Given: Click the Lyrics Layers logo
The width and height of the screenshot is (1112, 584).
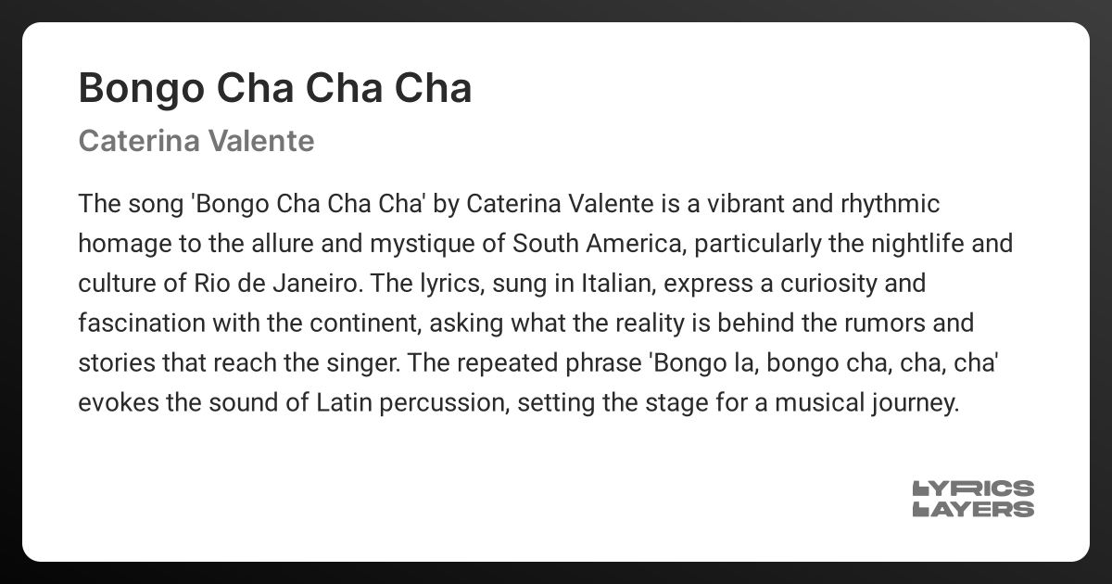Looking at the screenshot, I should 973,499.
